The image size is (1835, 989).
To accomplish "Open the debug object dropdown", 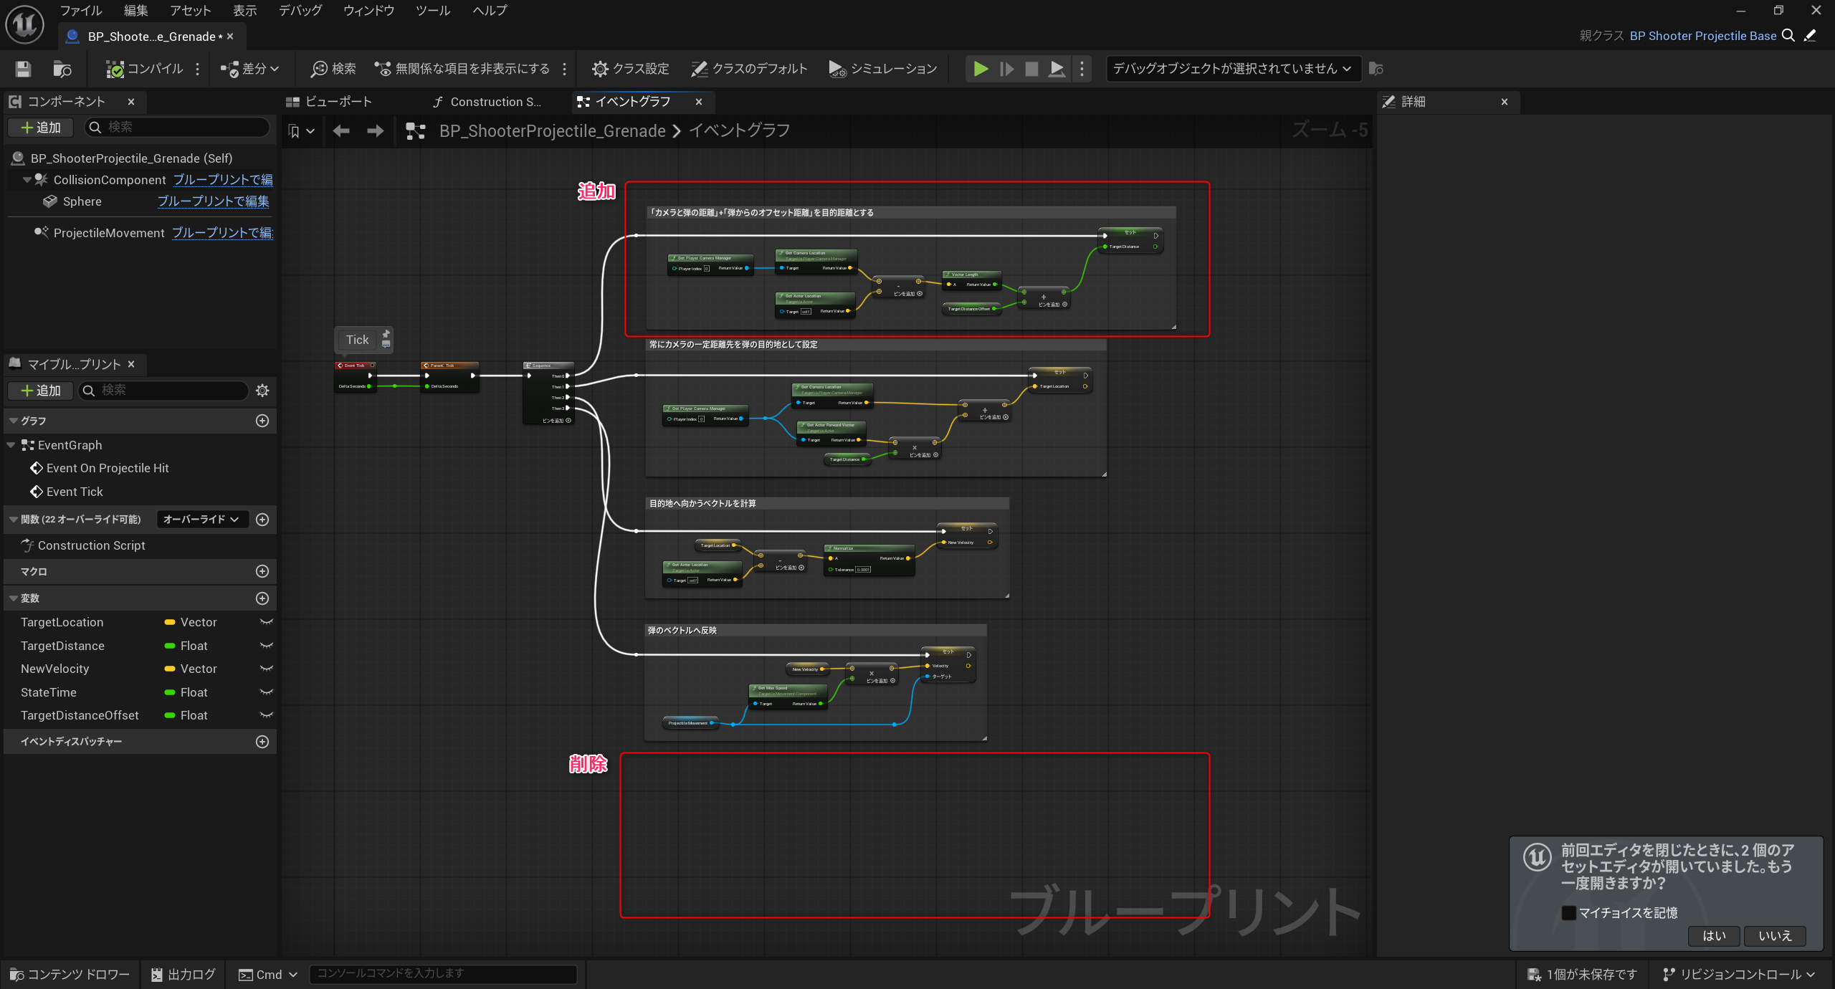I will (x=1232, y=69).
